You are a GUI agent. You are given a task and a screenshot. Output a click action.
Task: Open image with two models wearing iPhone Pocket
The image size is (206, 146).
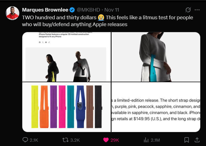[66, 57]
